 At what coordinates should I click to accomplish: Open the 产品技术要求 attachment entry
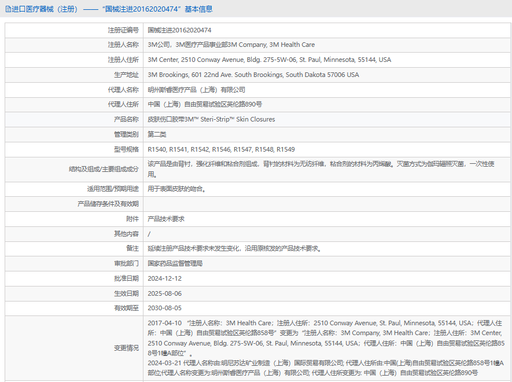[166, 219]
